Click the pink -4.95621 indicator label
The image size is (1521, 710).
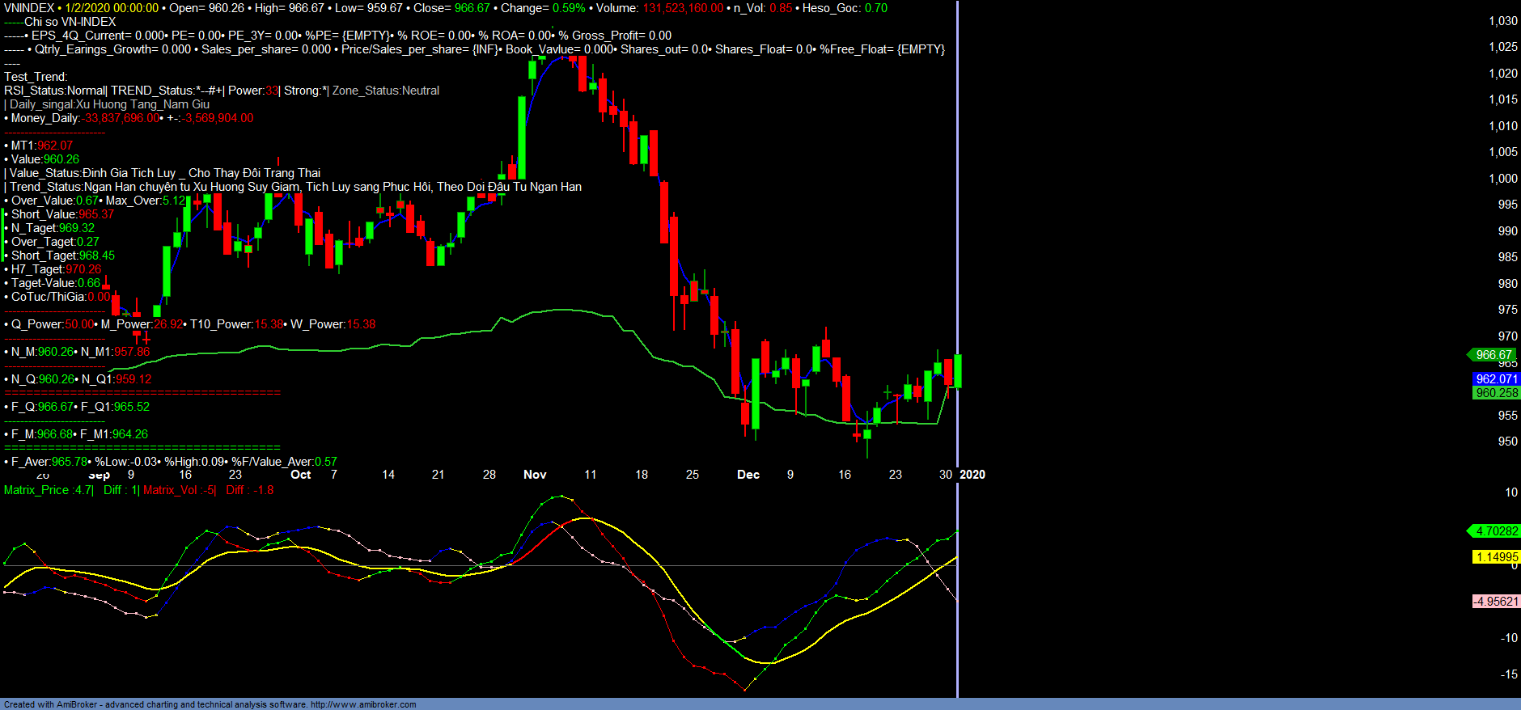pos(1496,602)
